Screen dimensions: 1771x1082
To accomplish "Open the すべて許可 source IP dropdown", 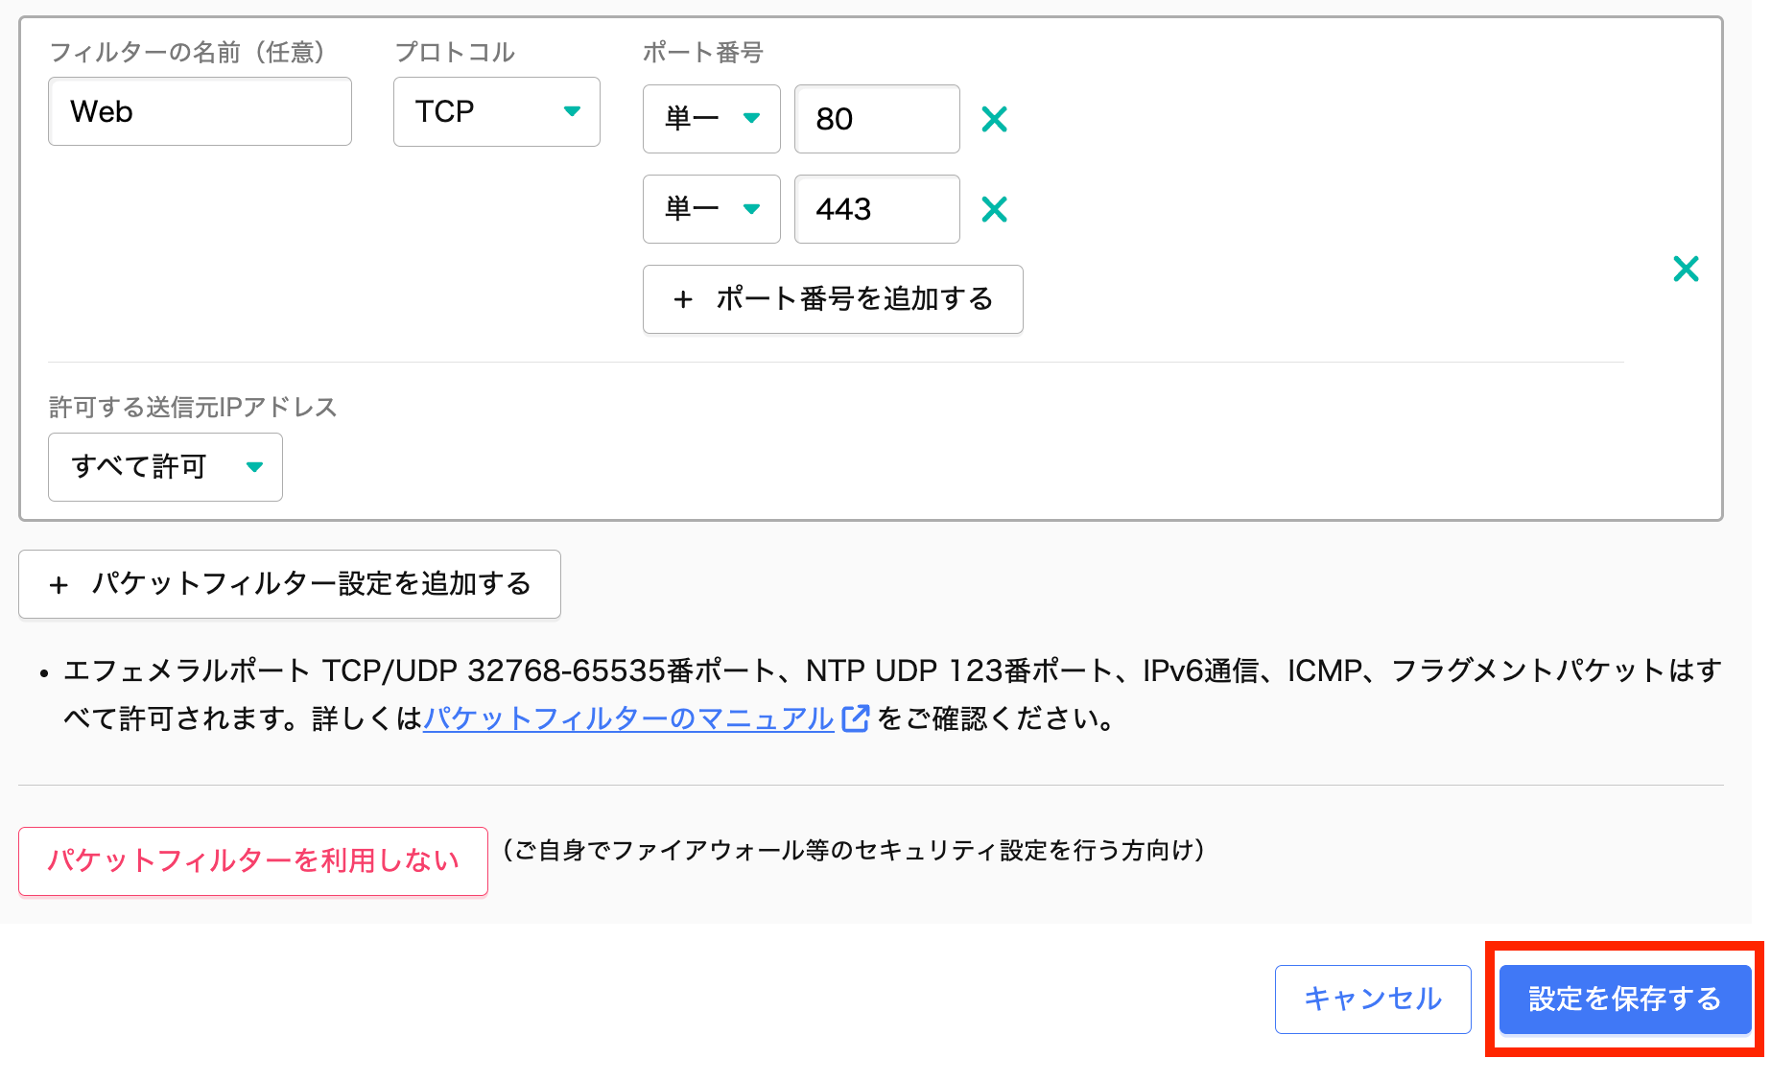I will click(x=165, y=467).
